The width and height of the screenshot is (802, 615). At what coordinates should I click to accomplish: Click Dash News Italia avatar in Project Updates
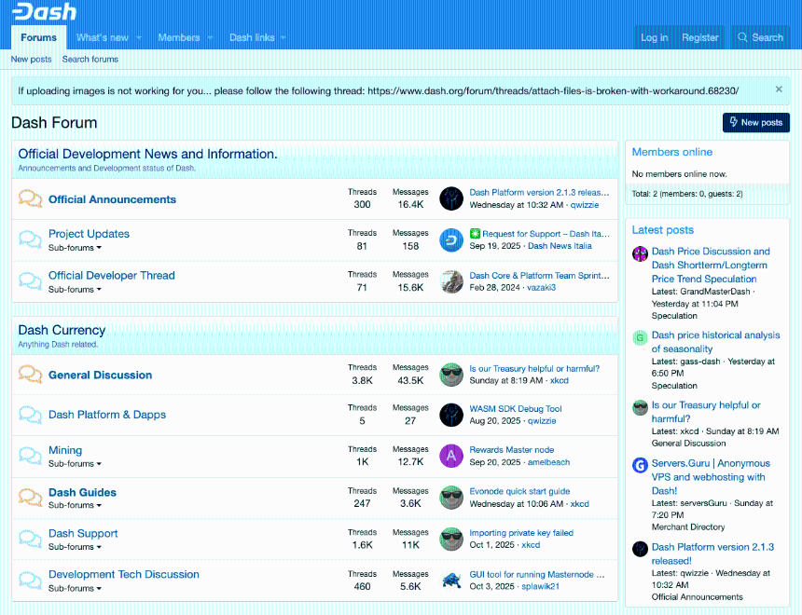(451, 240)
